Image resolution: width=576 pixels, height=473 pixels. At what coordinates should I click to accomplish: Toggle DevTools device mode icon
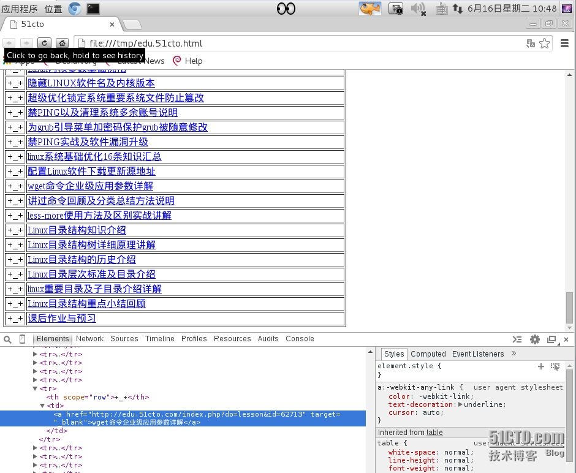[23, 339]
